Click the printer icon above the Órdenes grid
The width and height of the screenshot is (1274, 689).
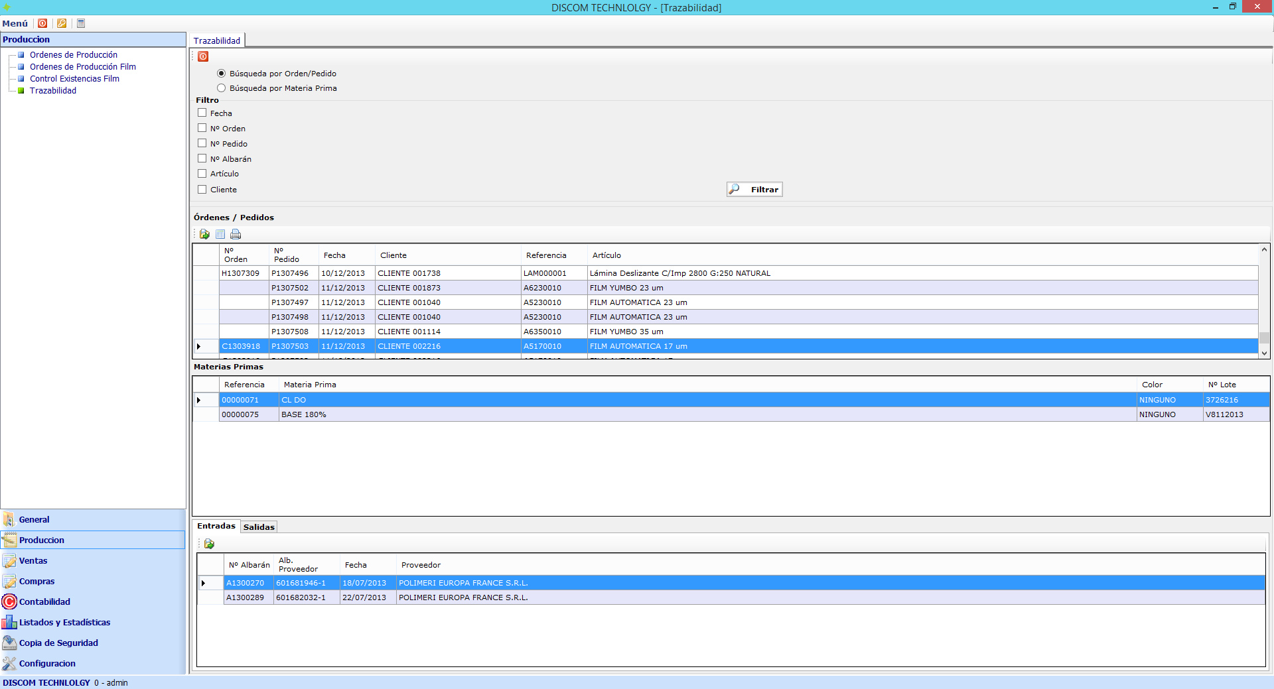(x=236, y=234)
